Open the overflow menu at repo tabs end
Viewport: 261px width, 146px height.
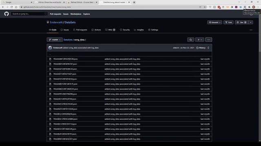(x=251, y=30)
